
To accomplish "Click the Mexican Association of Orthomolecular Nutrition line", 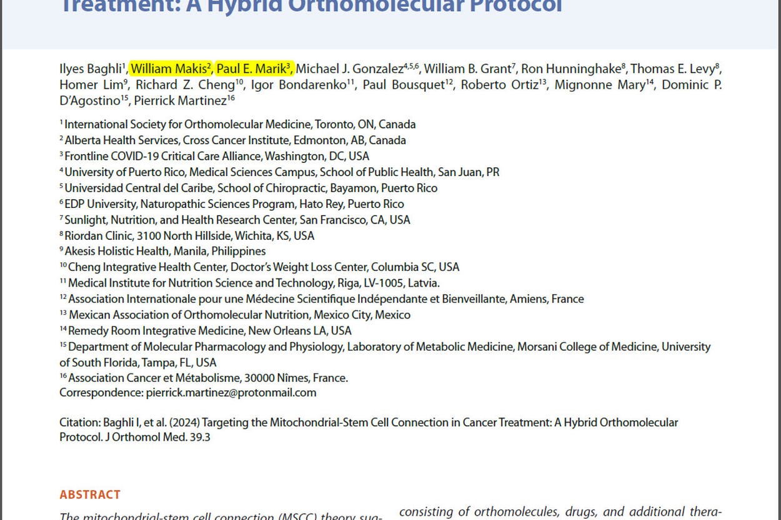I will click(235, 315).
